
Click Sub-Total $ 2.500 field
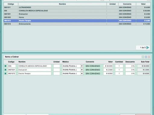143,70
